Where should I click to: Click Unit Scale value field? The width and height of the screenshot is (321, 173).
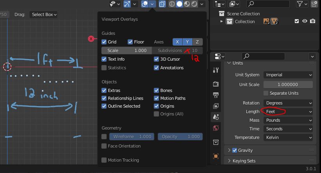288,85
